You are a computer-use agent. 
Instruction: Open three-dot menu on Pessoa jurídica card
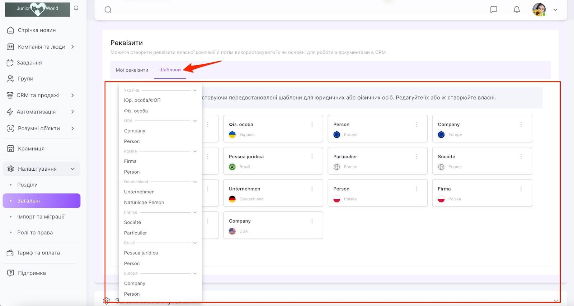[312, 157]
